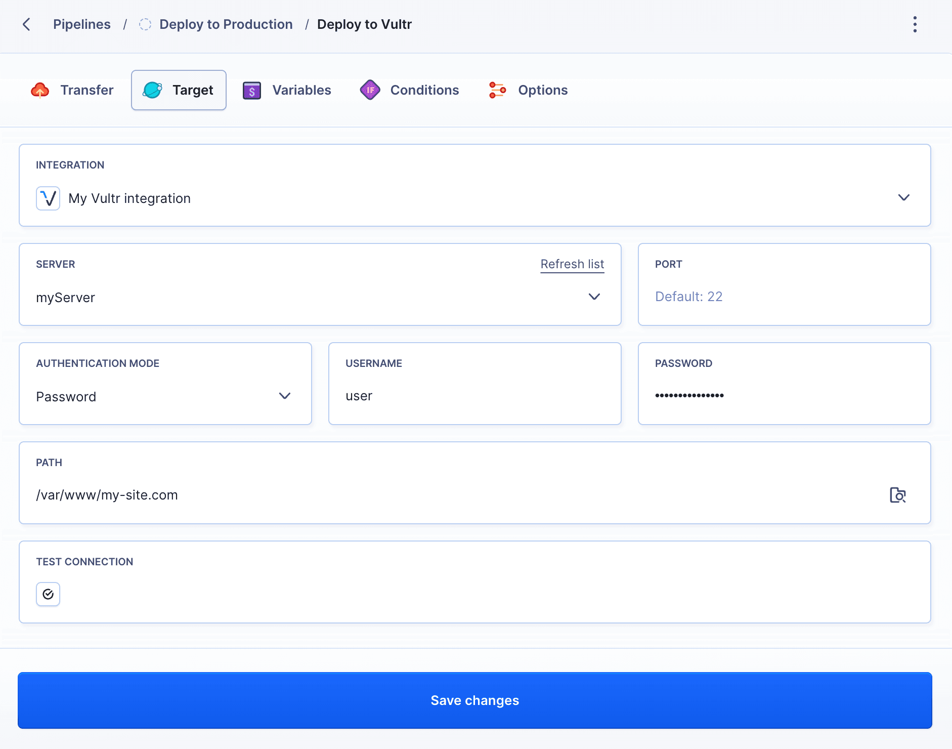The width and height of the screenshot is (952, 749).
Task: Click the Conditions diamond icon
Action: 370,90
